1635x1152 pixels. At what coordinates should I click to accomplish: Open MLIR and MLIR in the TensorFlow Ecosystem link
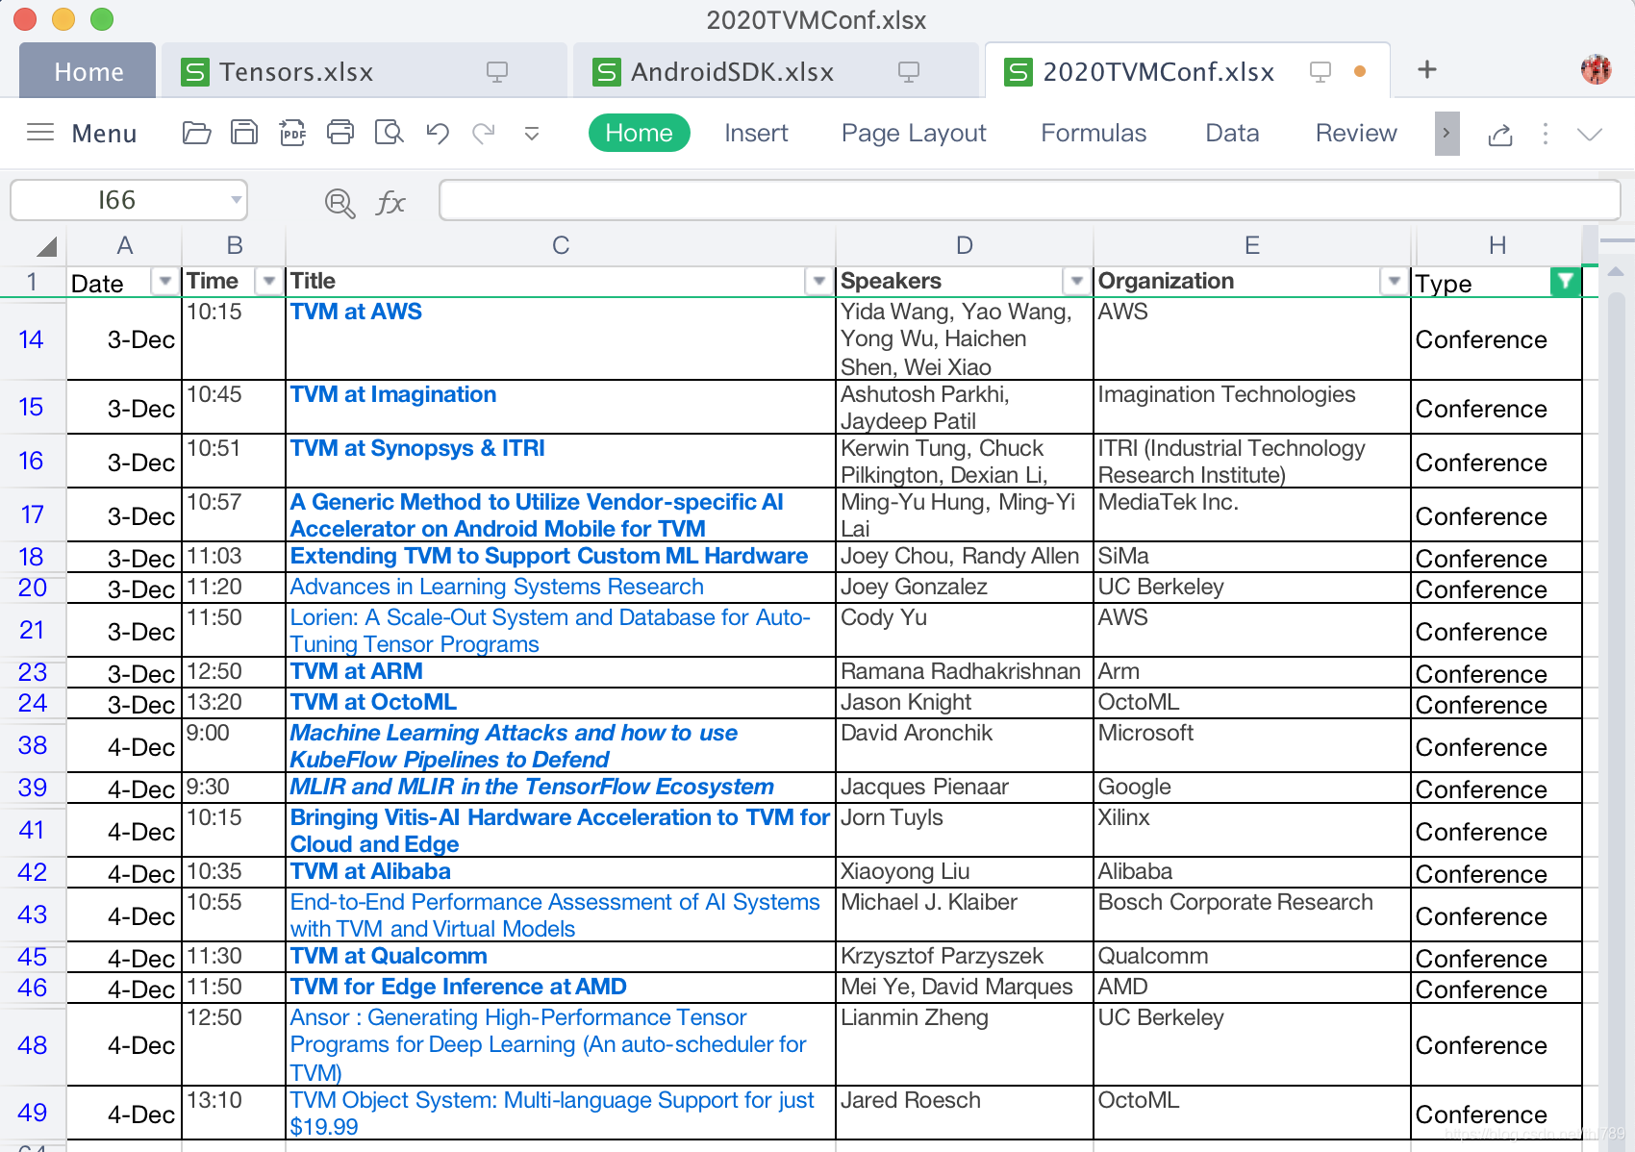[532, 787]
